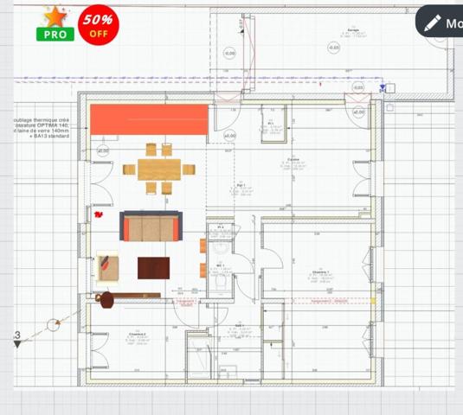Screen dimensions: 463x415
Task: Select the beige armchair with red cushion
Action: tap(108, 268)
